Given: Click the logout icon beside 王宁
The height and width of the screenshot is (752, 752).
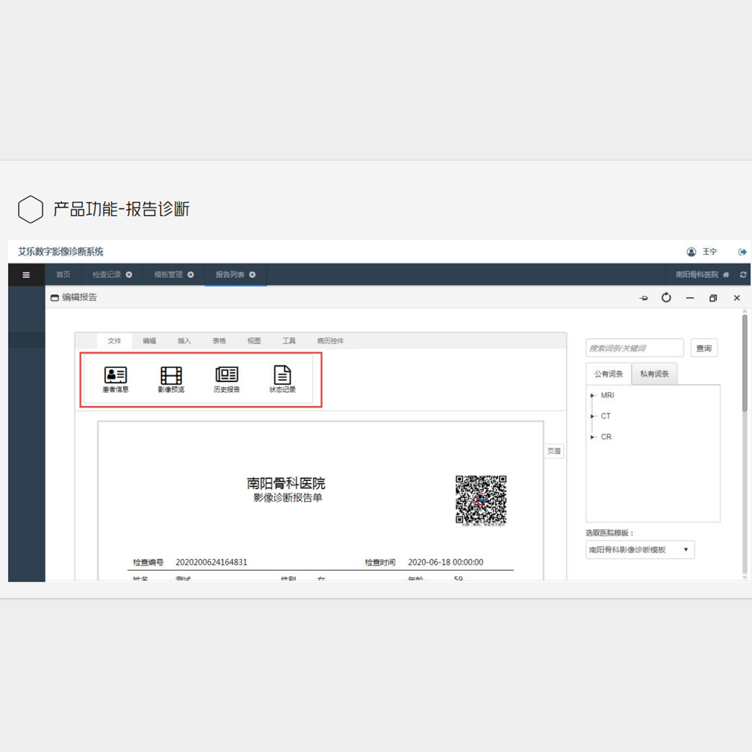Looking at the screenshot, I should click(x=742, y=252).
